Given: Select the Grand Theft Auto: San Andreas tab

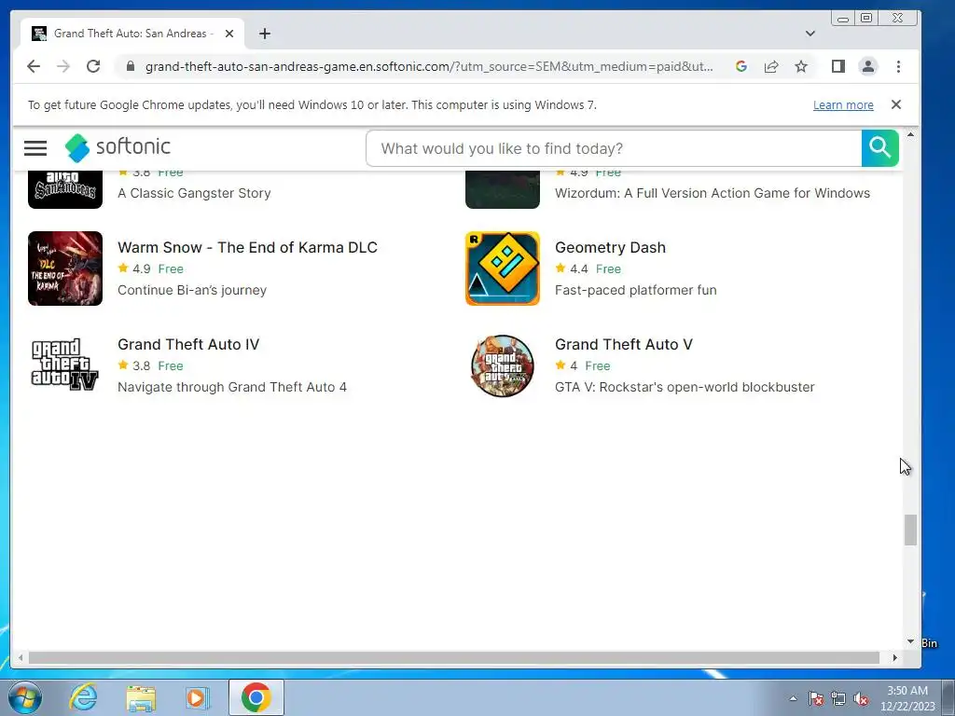Looking at the screenshot, I should coord(132,34).
